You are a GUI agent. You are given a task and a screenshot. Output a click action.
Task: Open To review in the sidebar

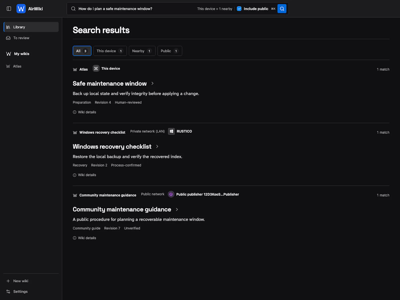[x=31, y=38]
